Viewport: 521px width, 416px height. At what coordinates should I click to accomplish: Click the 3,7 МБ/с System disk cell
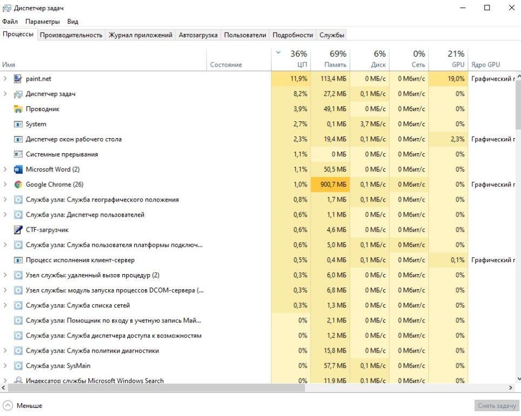pyautogui.click(x=370, y=124)
